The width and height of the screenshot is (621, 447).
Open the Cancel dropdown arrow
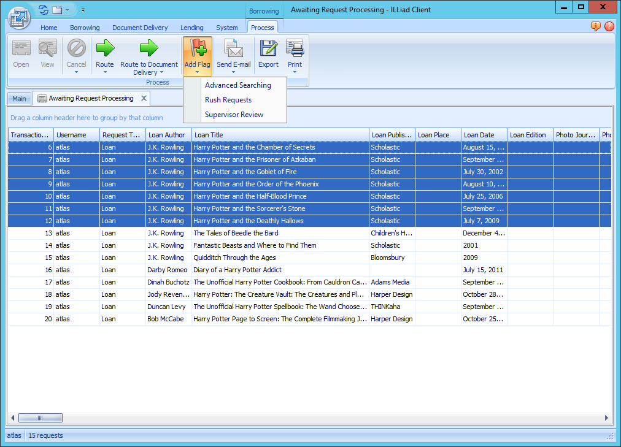[76, 72]
